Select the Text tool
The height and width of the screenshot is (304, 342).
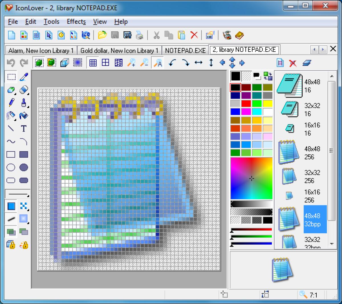[x=24, y=129]
